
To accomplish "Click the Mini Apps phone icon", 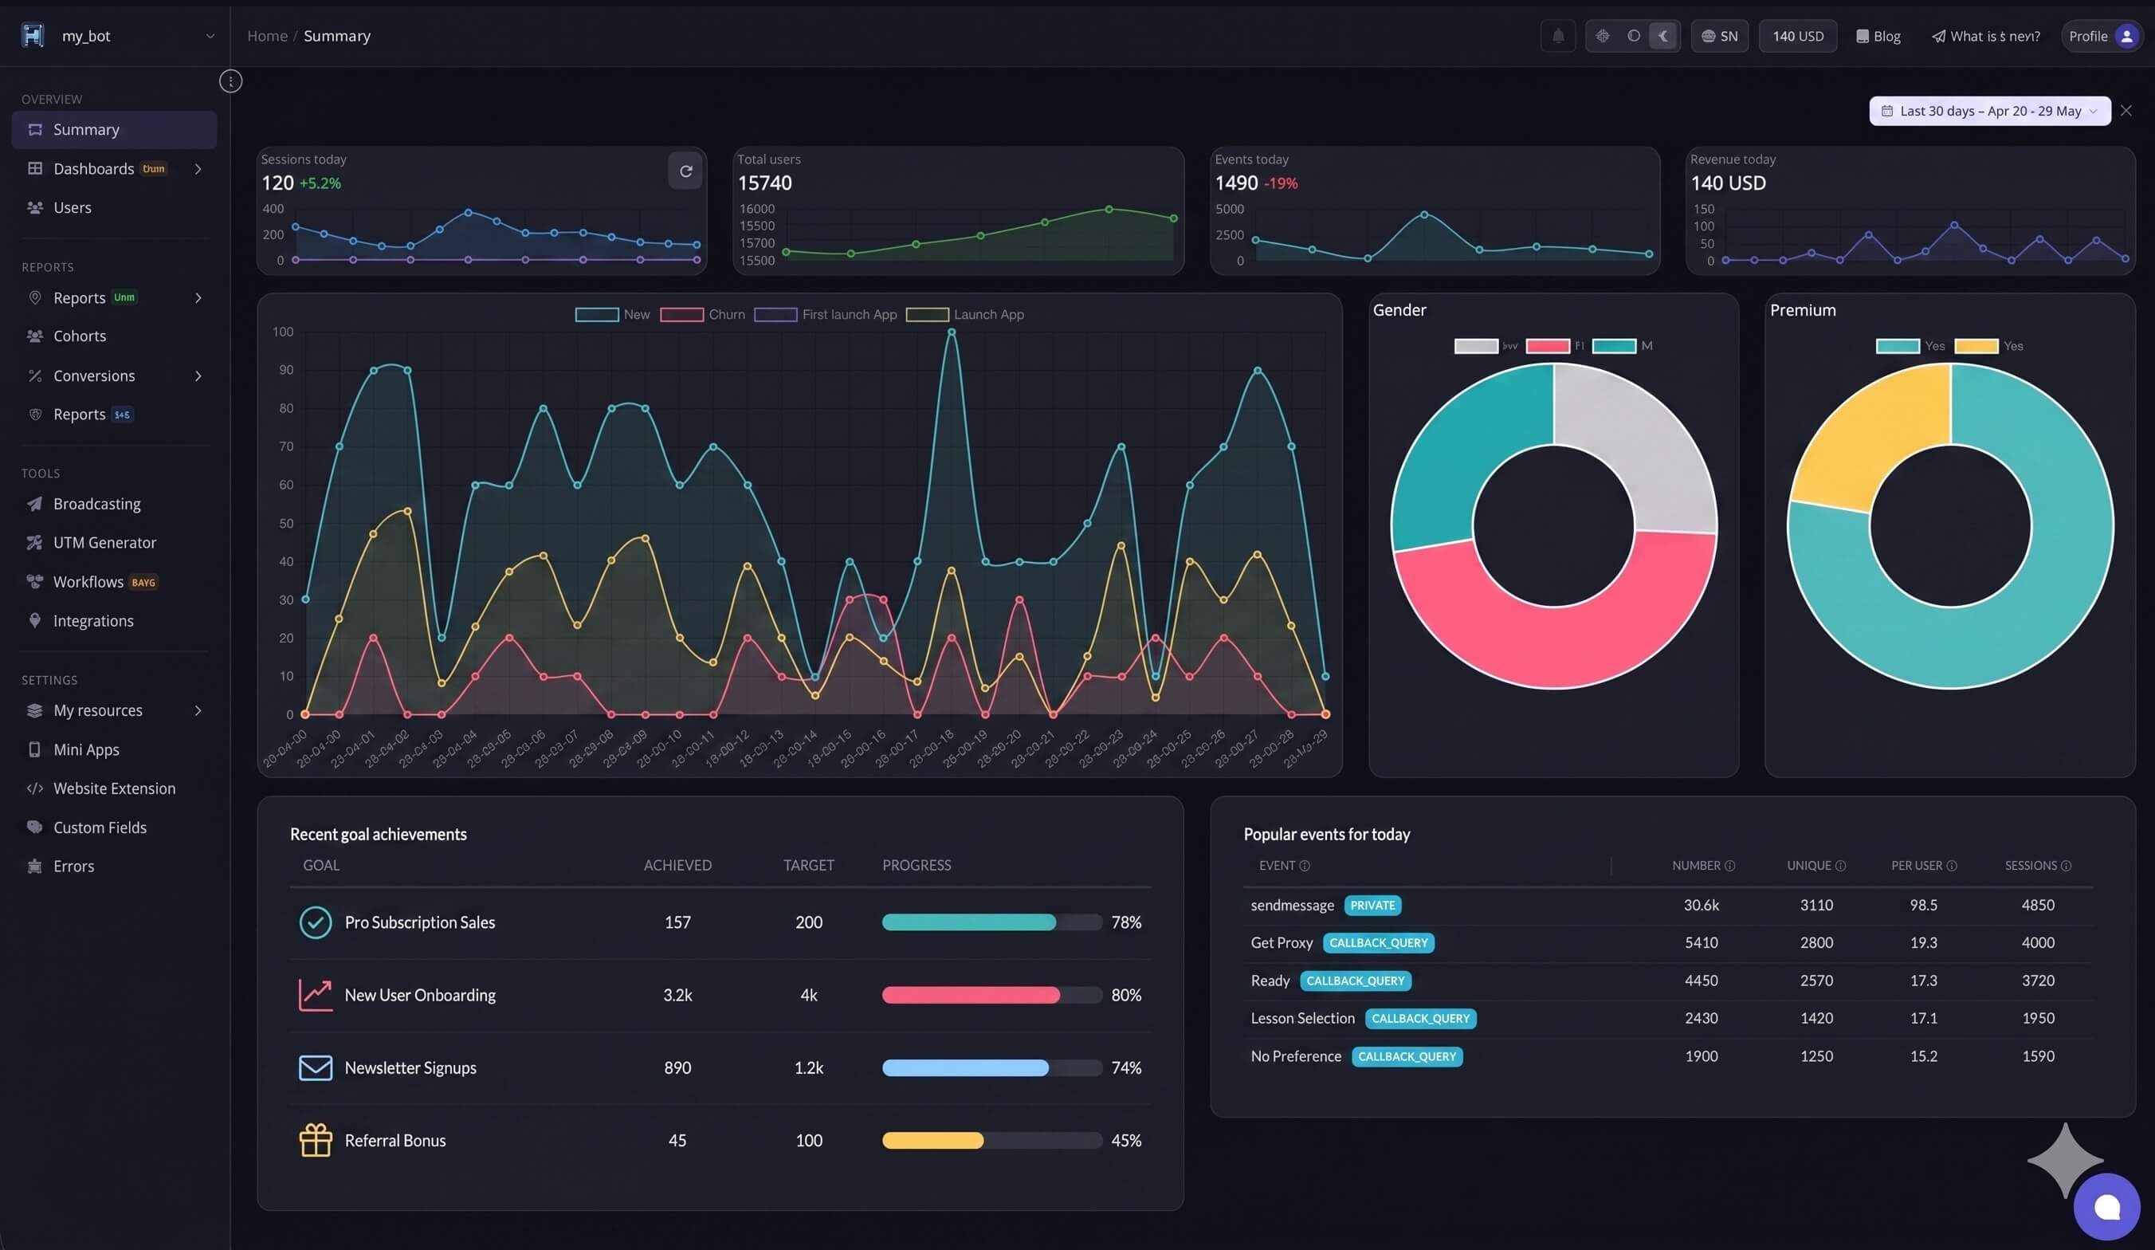I will click(35, 749).
